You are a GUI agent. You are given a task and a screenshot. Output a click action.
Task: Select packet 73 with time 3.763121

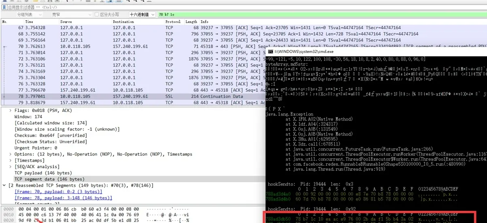[x=134, y=65]
